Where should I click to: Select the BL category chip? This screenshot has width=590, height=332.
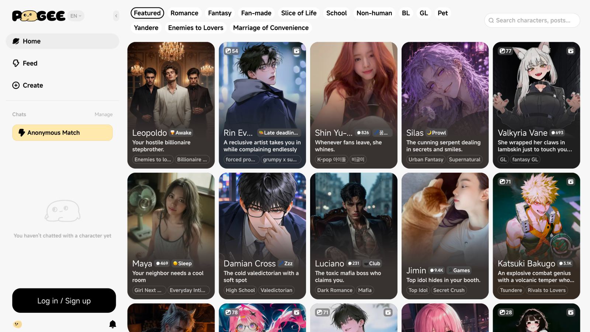pyautogui.click(x=406, y=13)
